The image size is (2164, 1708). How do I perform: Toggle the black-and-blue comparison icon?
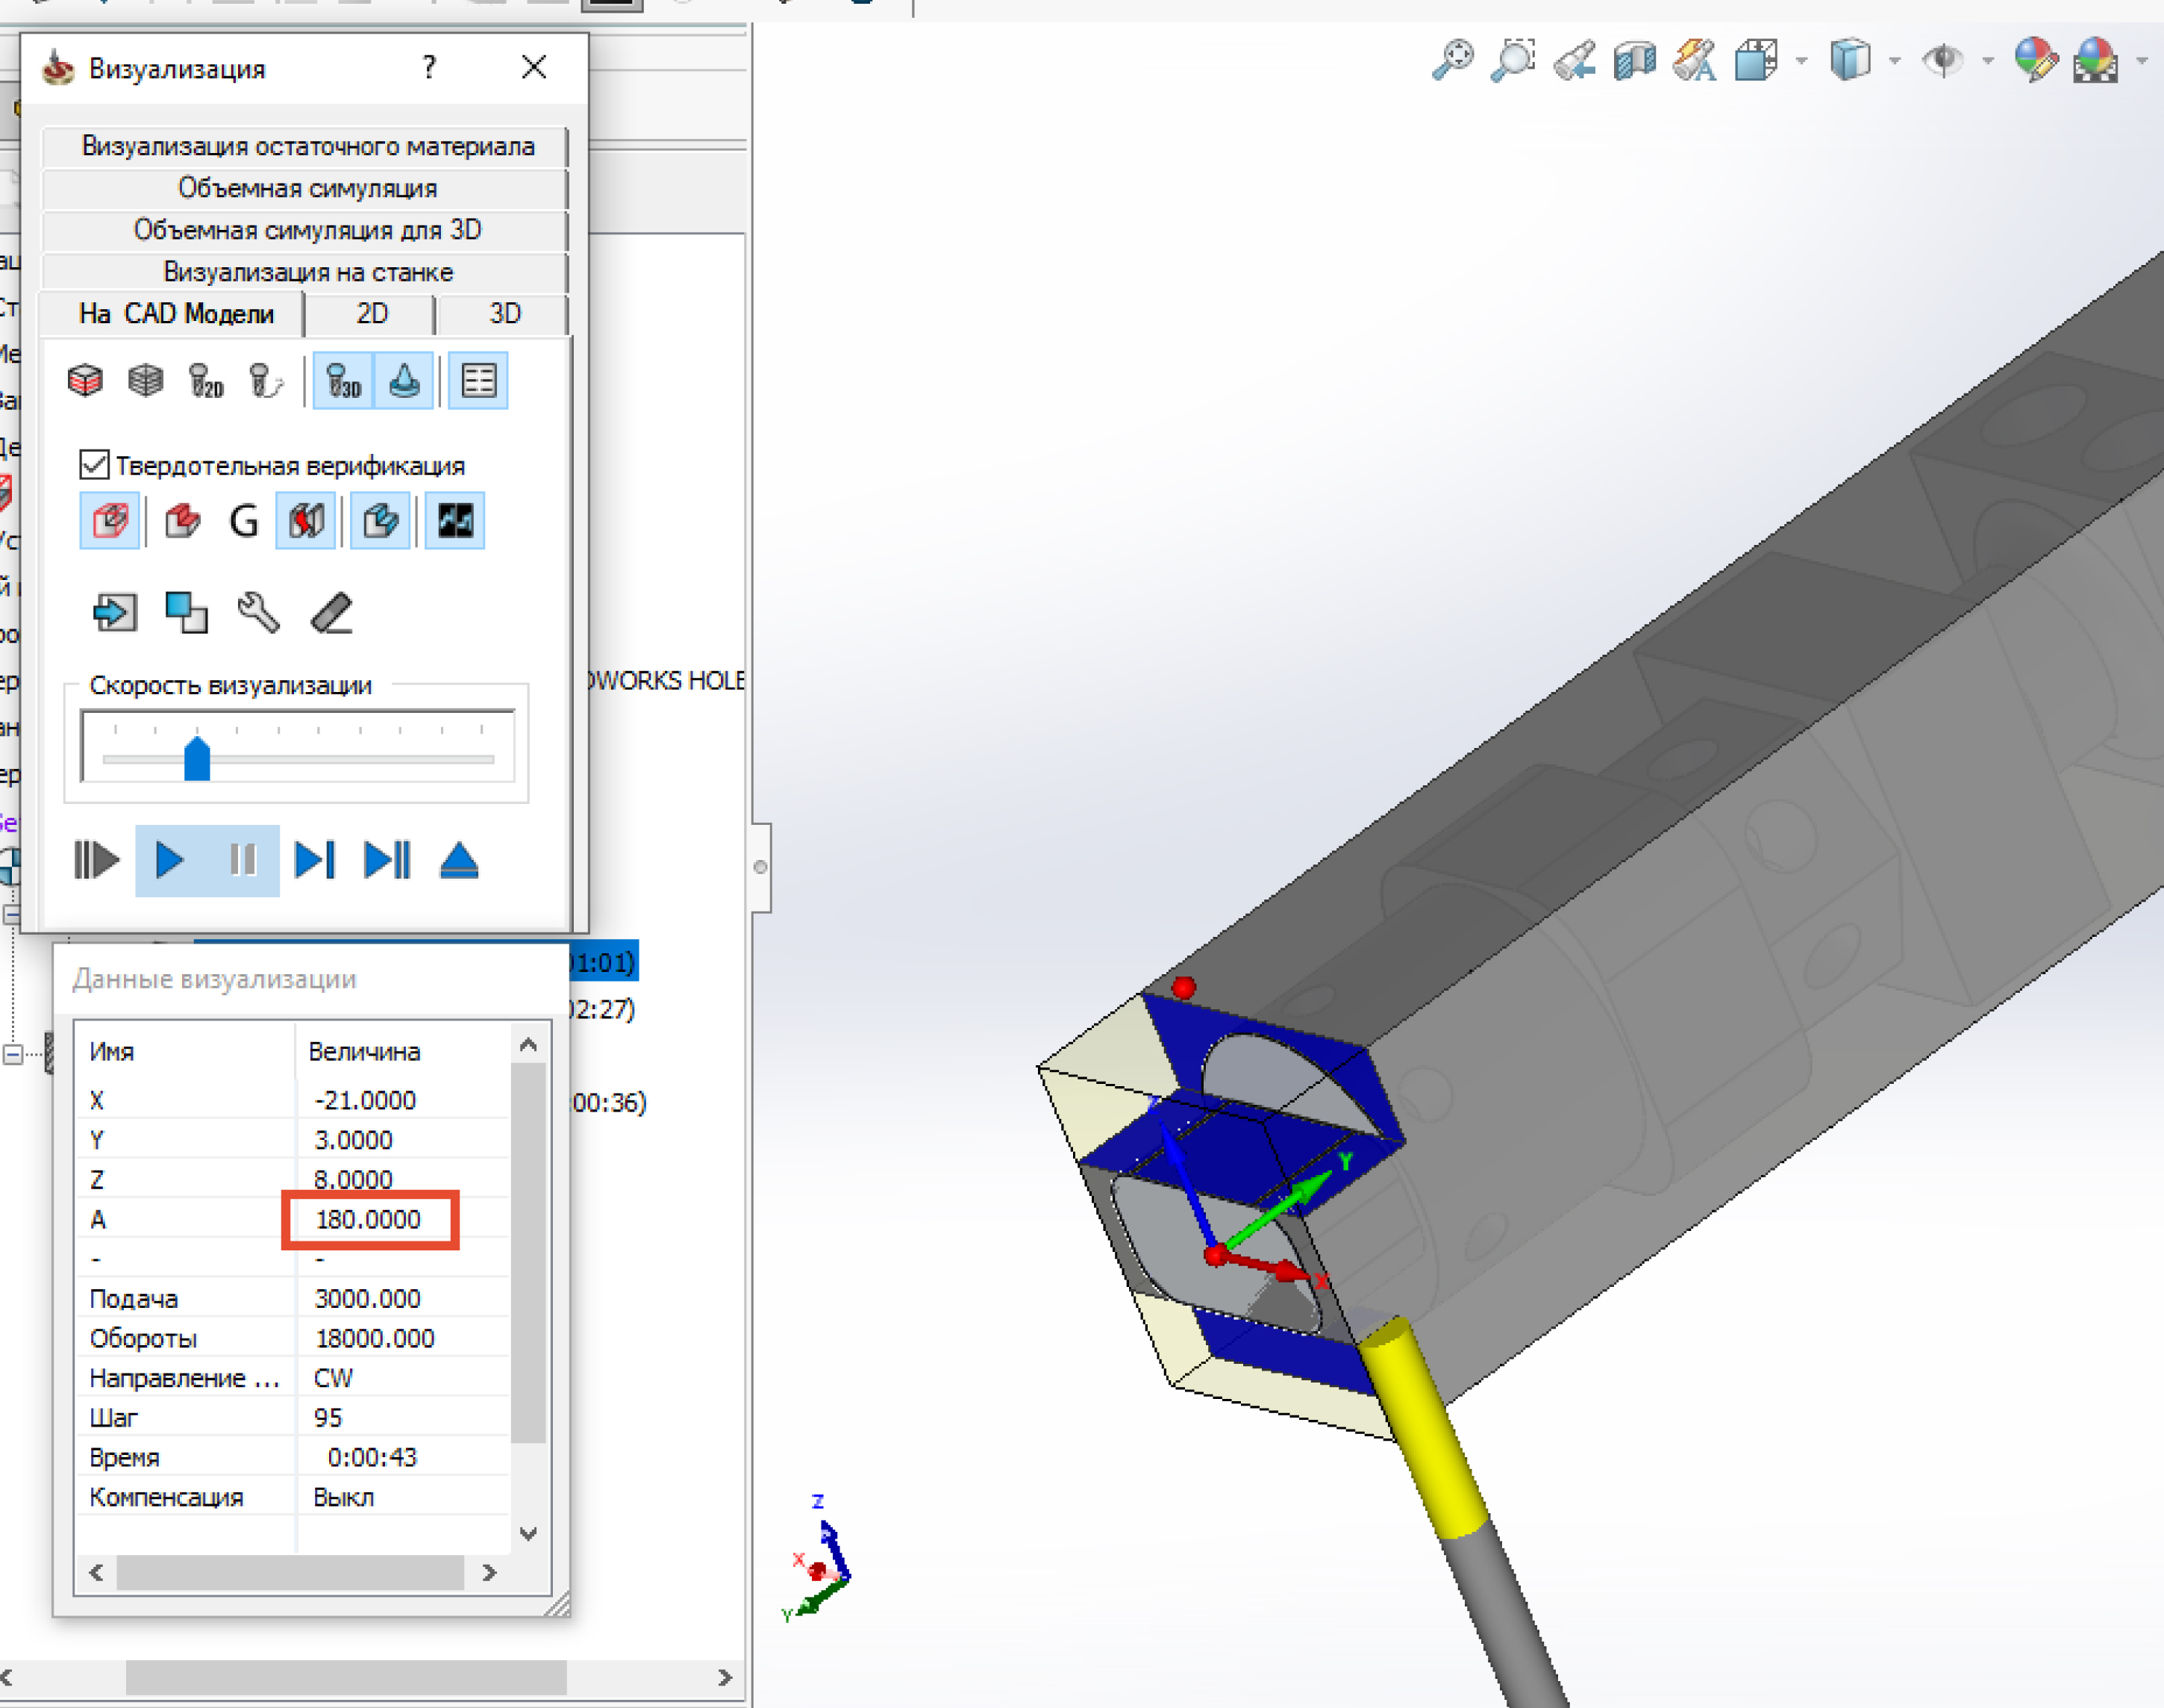pos(454,521)
